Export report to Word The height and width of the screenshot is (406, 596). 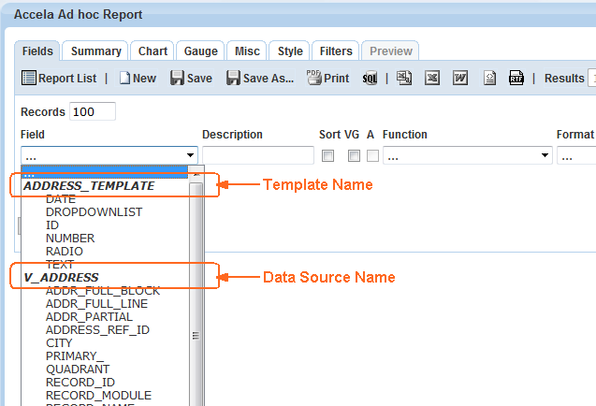click(460, 79)
